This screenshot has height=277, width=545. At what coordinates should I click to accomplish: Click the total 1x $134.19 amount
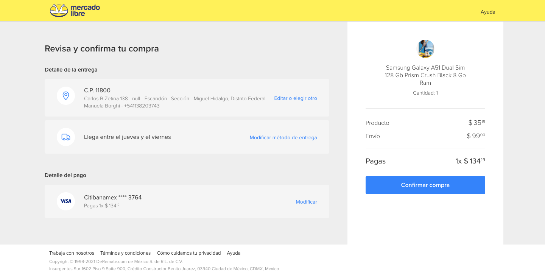click(x=470, y=161)
